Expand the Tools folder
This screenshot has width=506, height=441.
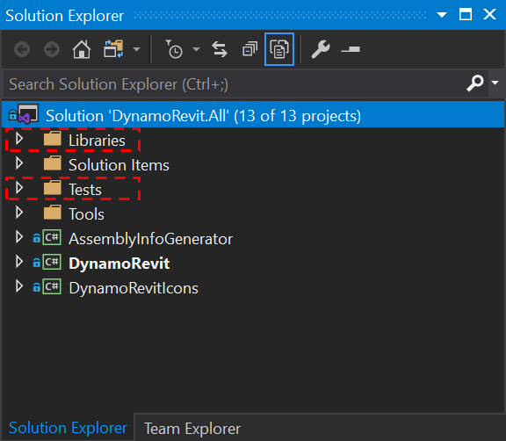point(19,213)
